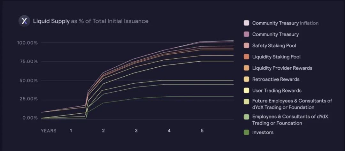Click the Liquidity Staking Pool swatch
This screenshot has height=151, width=345.
pos(246,57)
